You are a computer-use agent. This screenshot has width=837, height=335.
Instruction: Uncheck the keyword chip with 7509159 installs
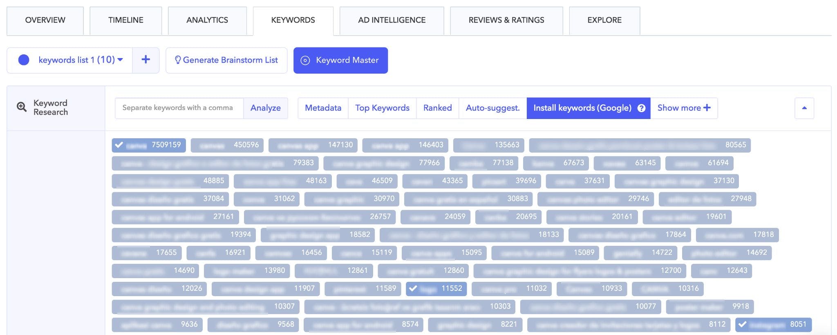point(149,145)
